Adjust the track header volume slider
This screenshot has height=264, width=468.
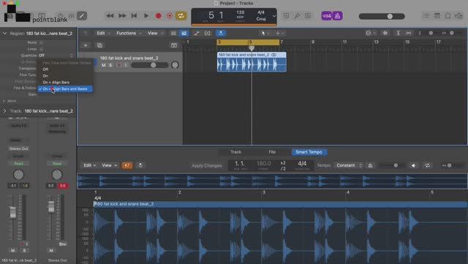click(x=149, y=65)
